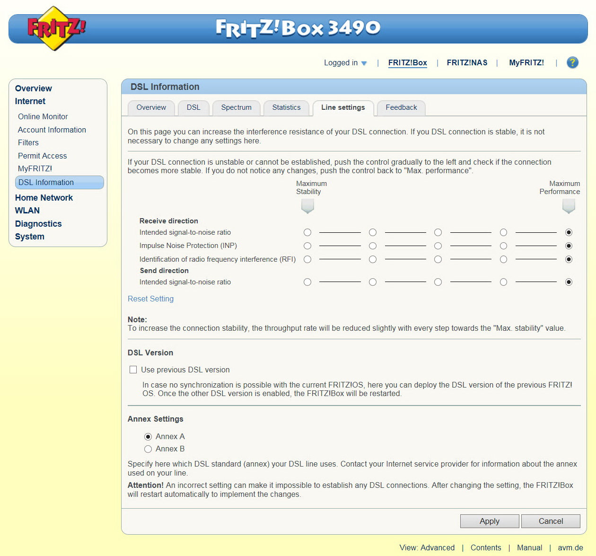The width and height of the screenshot is (596, 556).
Task: Open the help question mark icon
Action: [x=572, y=62]
